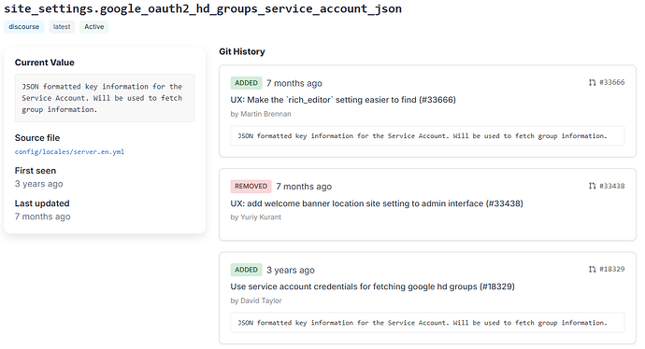This screenshot has height=349, width=645.
Task: Click the latest tag badge
Action: pyautogui.click(x=62, y=27)
